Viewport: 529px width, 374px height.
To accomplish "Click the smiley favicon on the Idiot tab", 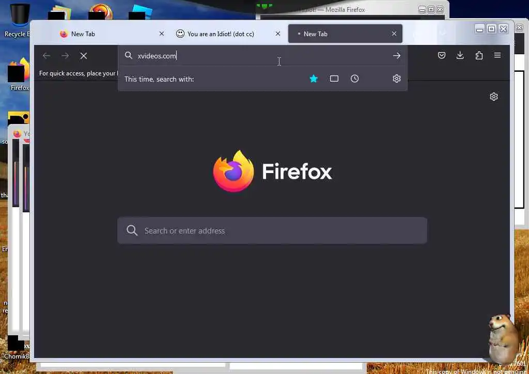I will [x=180, y=34].
